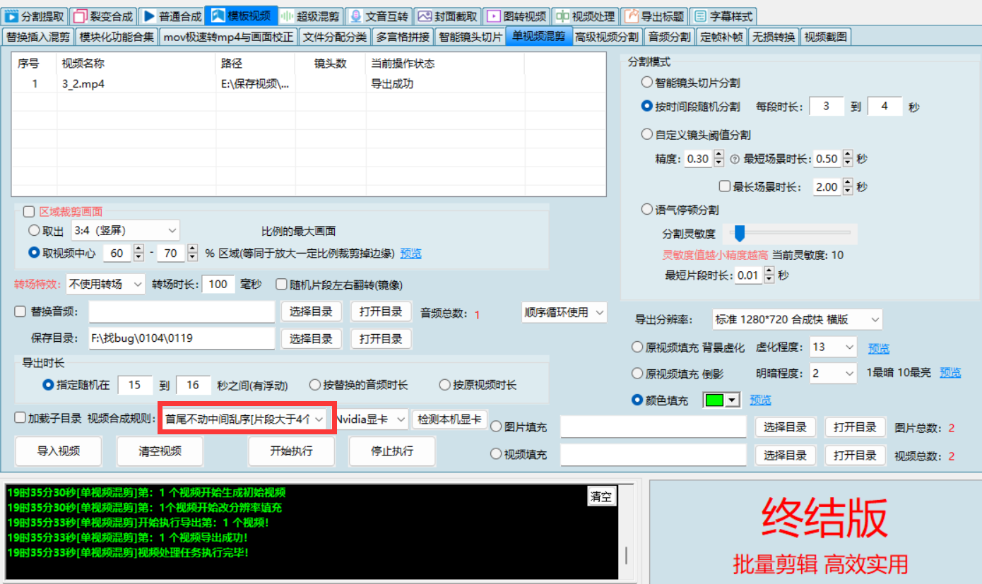
Task: Select 语气停顿分割 radio option
Action: [646, 209]
